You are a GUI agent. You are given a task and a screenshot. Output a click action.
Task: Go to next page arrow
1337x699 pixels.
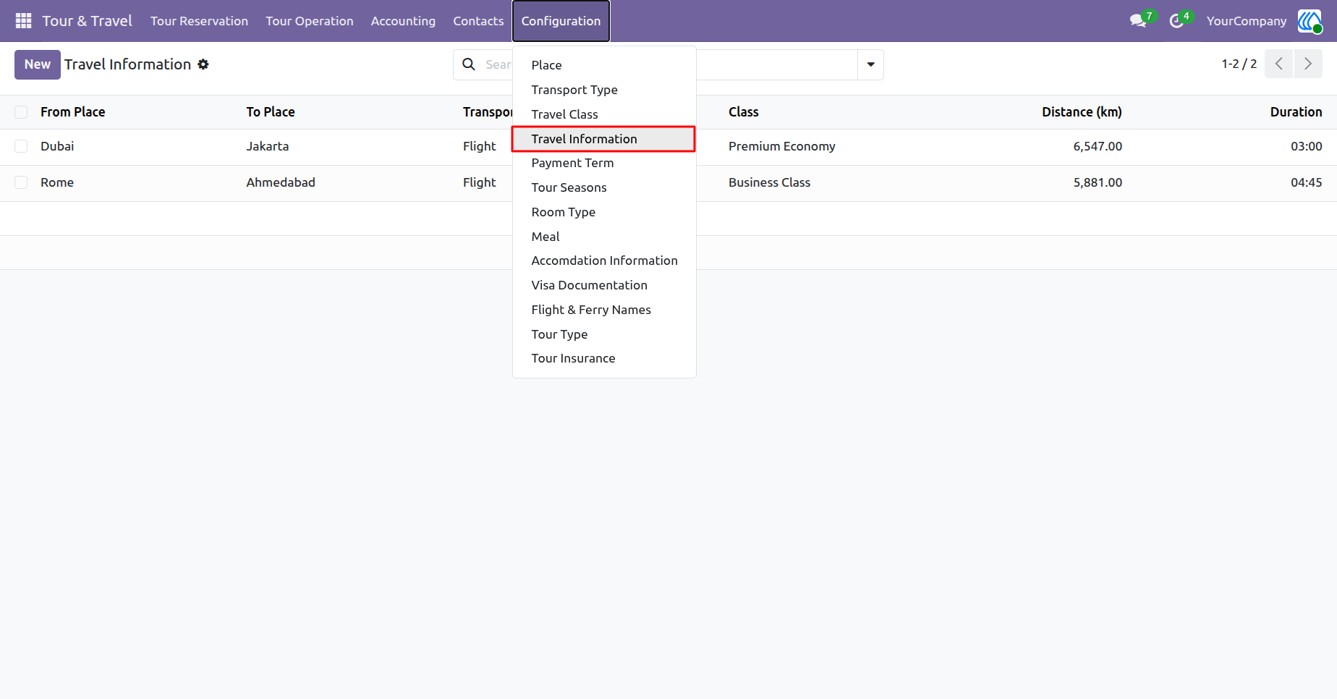click(x=1308, y=64)
